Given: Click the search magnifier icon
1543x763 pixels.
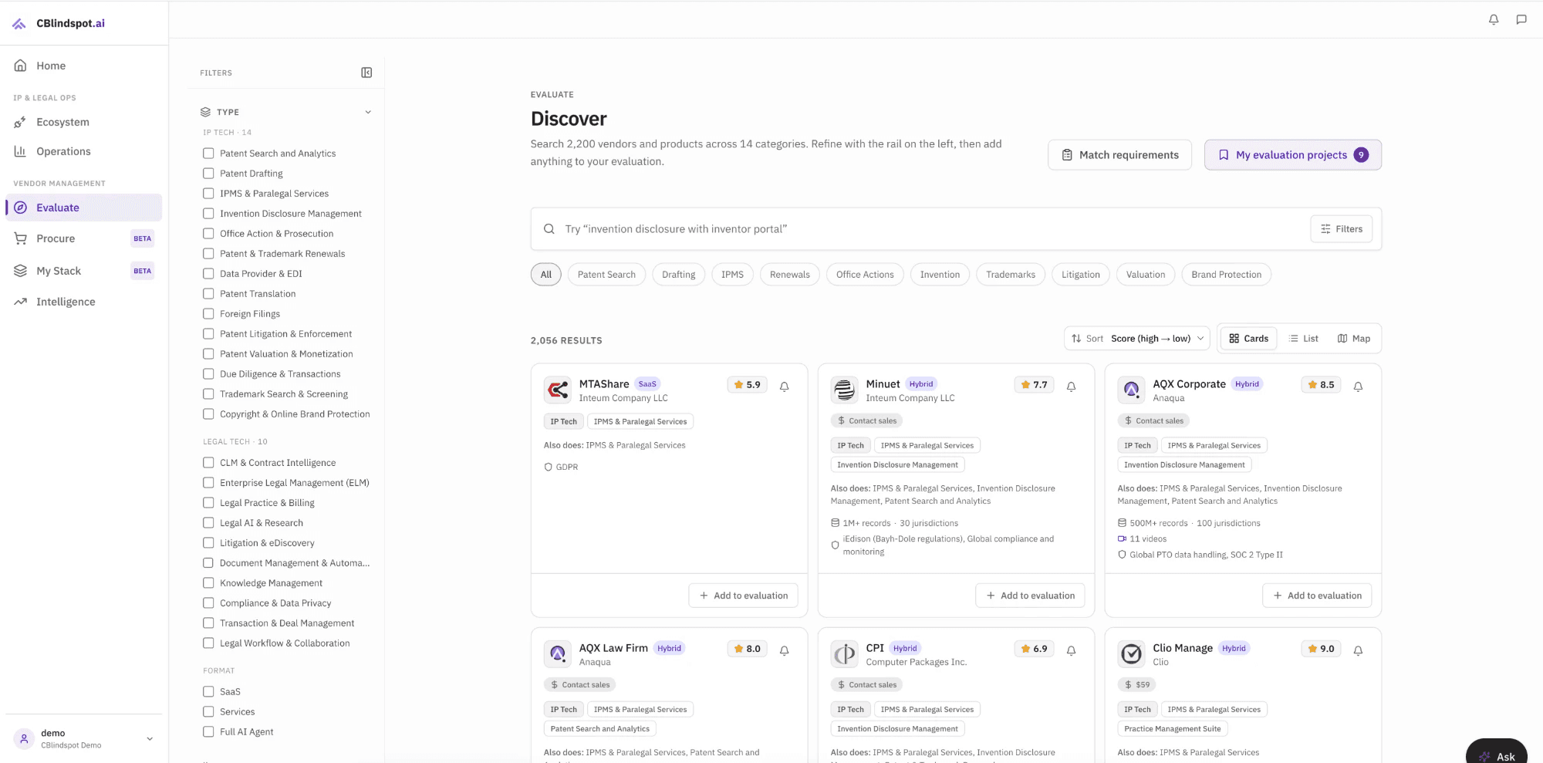Looking at the screenshot, I should tap(549, 229).
